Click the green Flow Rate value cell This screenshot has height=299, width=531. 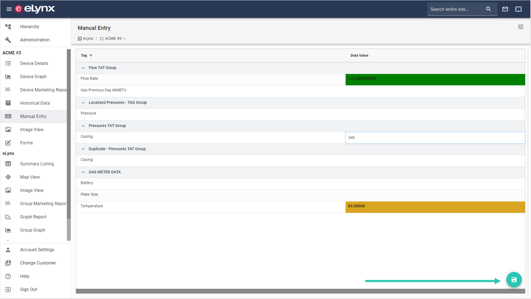tap(435, 80)
